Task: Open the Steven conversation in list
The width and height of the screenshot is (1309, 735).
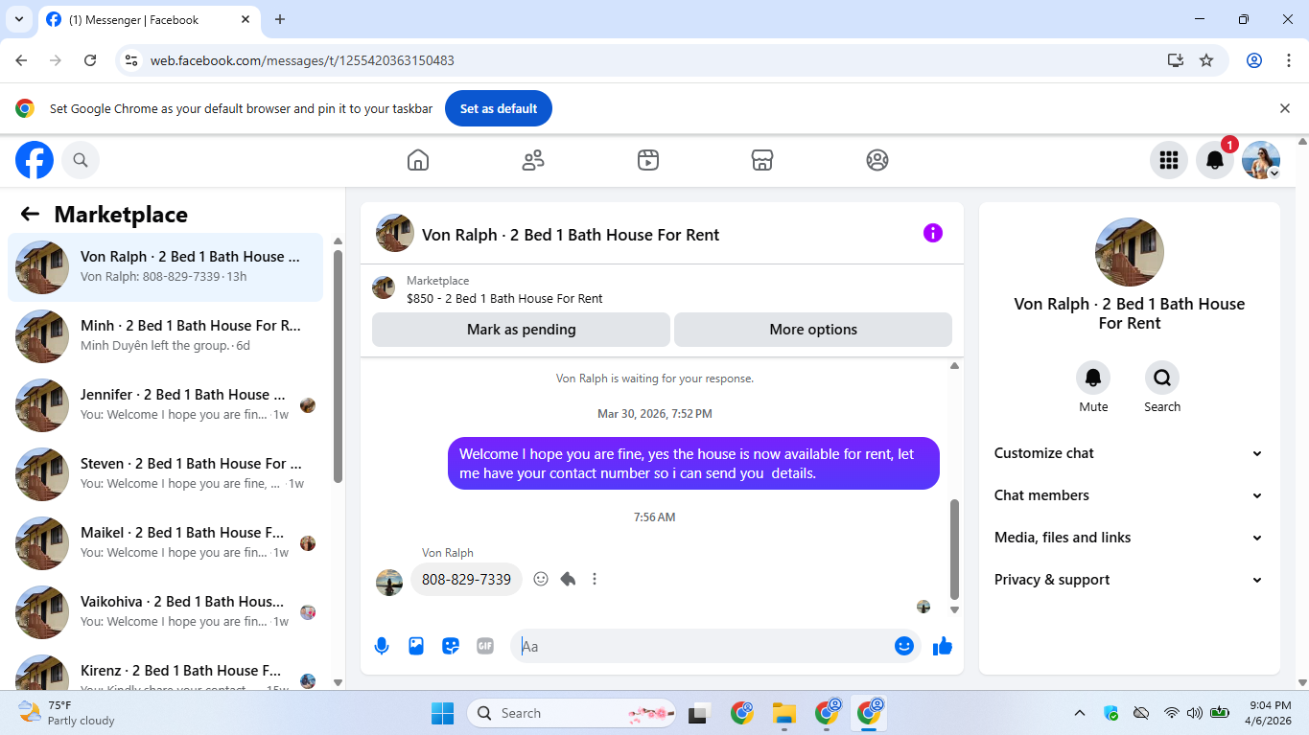Action: pyautogui.click(x=165, y=473)
